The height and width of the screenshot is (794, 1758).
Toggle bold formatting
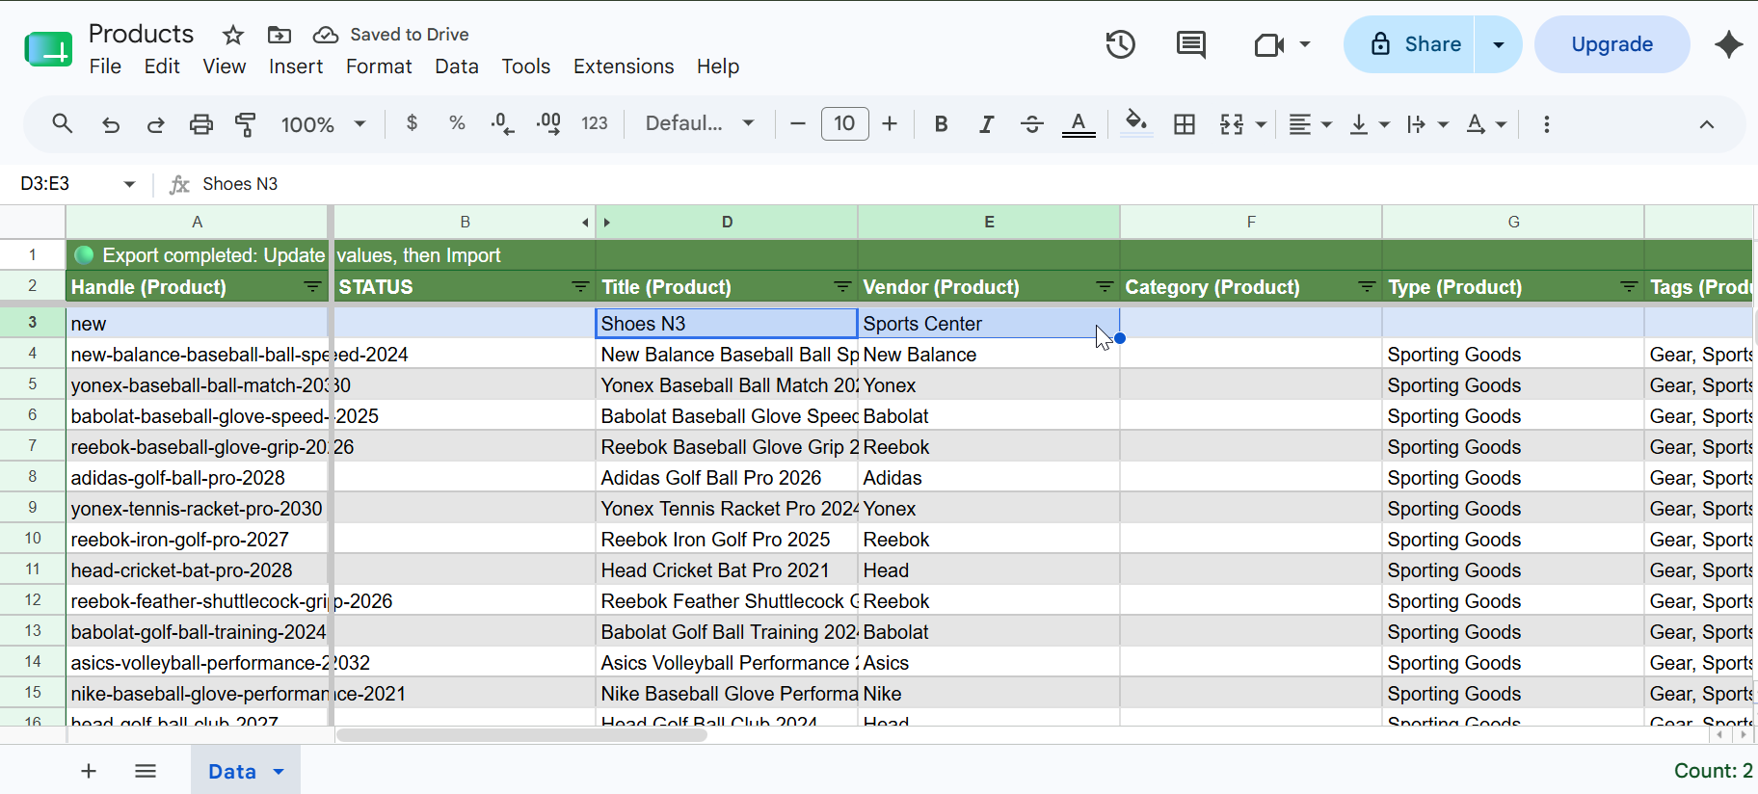tap(942, 124)
